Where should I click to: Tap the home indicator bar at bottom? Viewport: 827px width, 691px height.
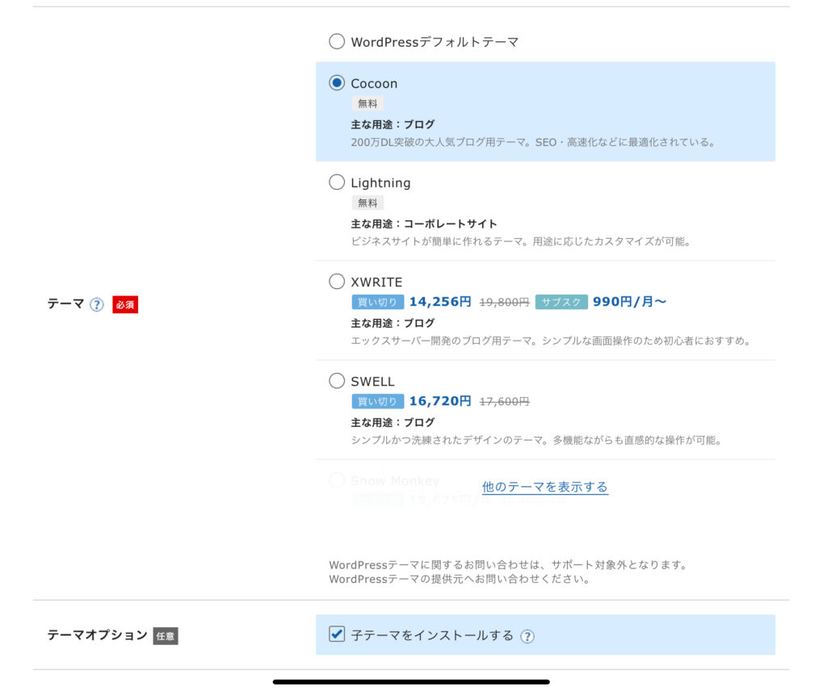point(411,682)
